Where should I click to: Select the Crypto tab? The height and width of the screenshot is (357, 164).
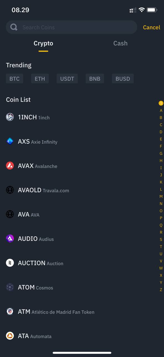point(43,43)
